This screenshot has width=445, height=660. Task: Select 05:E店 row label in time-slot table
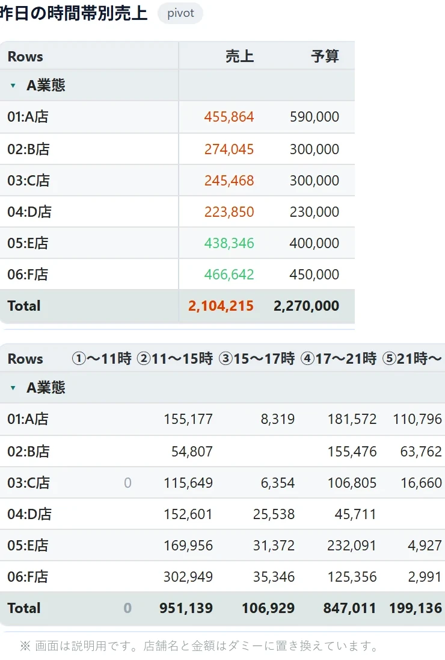point(28,546)
